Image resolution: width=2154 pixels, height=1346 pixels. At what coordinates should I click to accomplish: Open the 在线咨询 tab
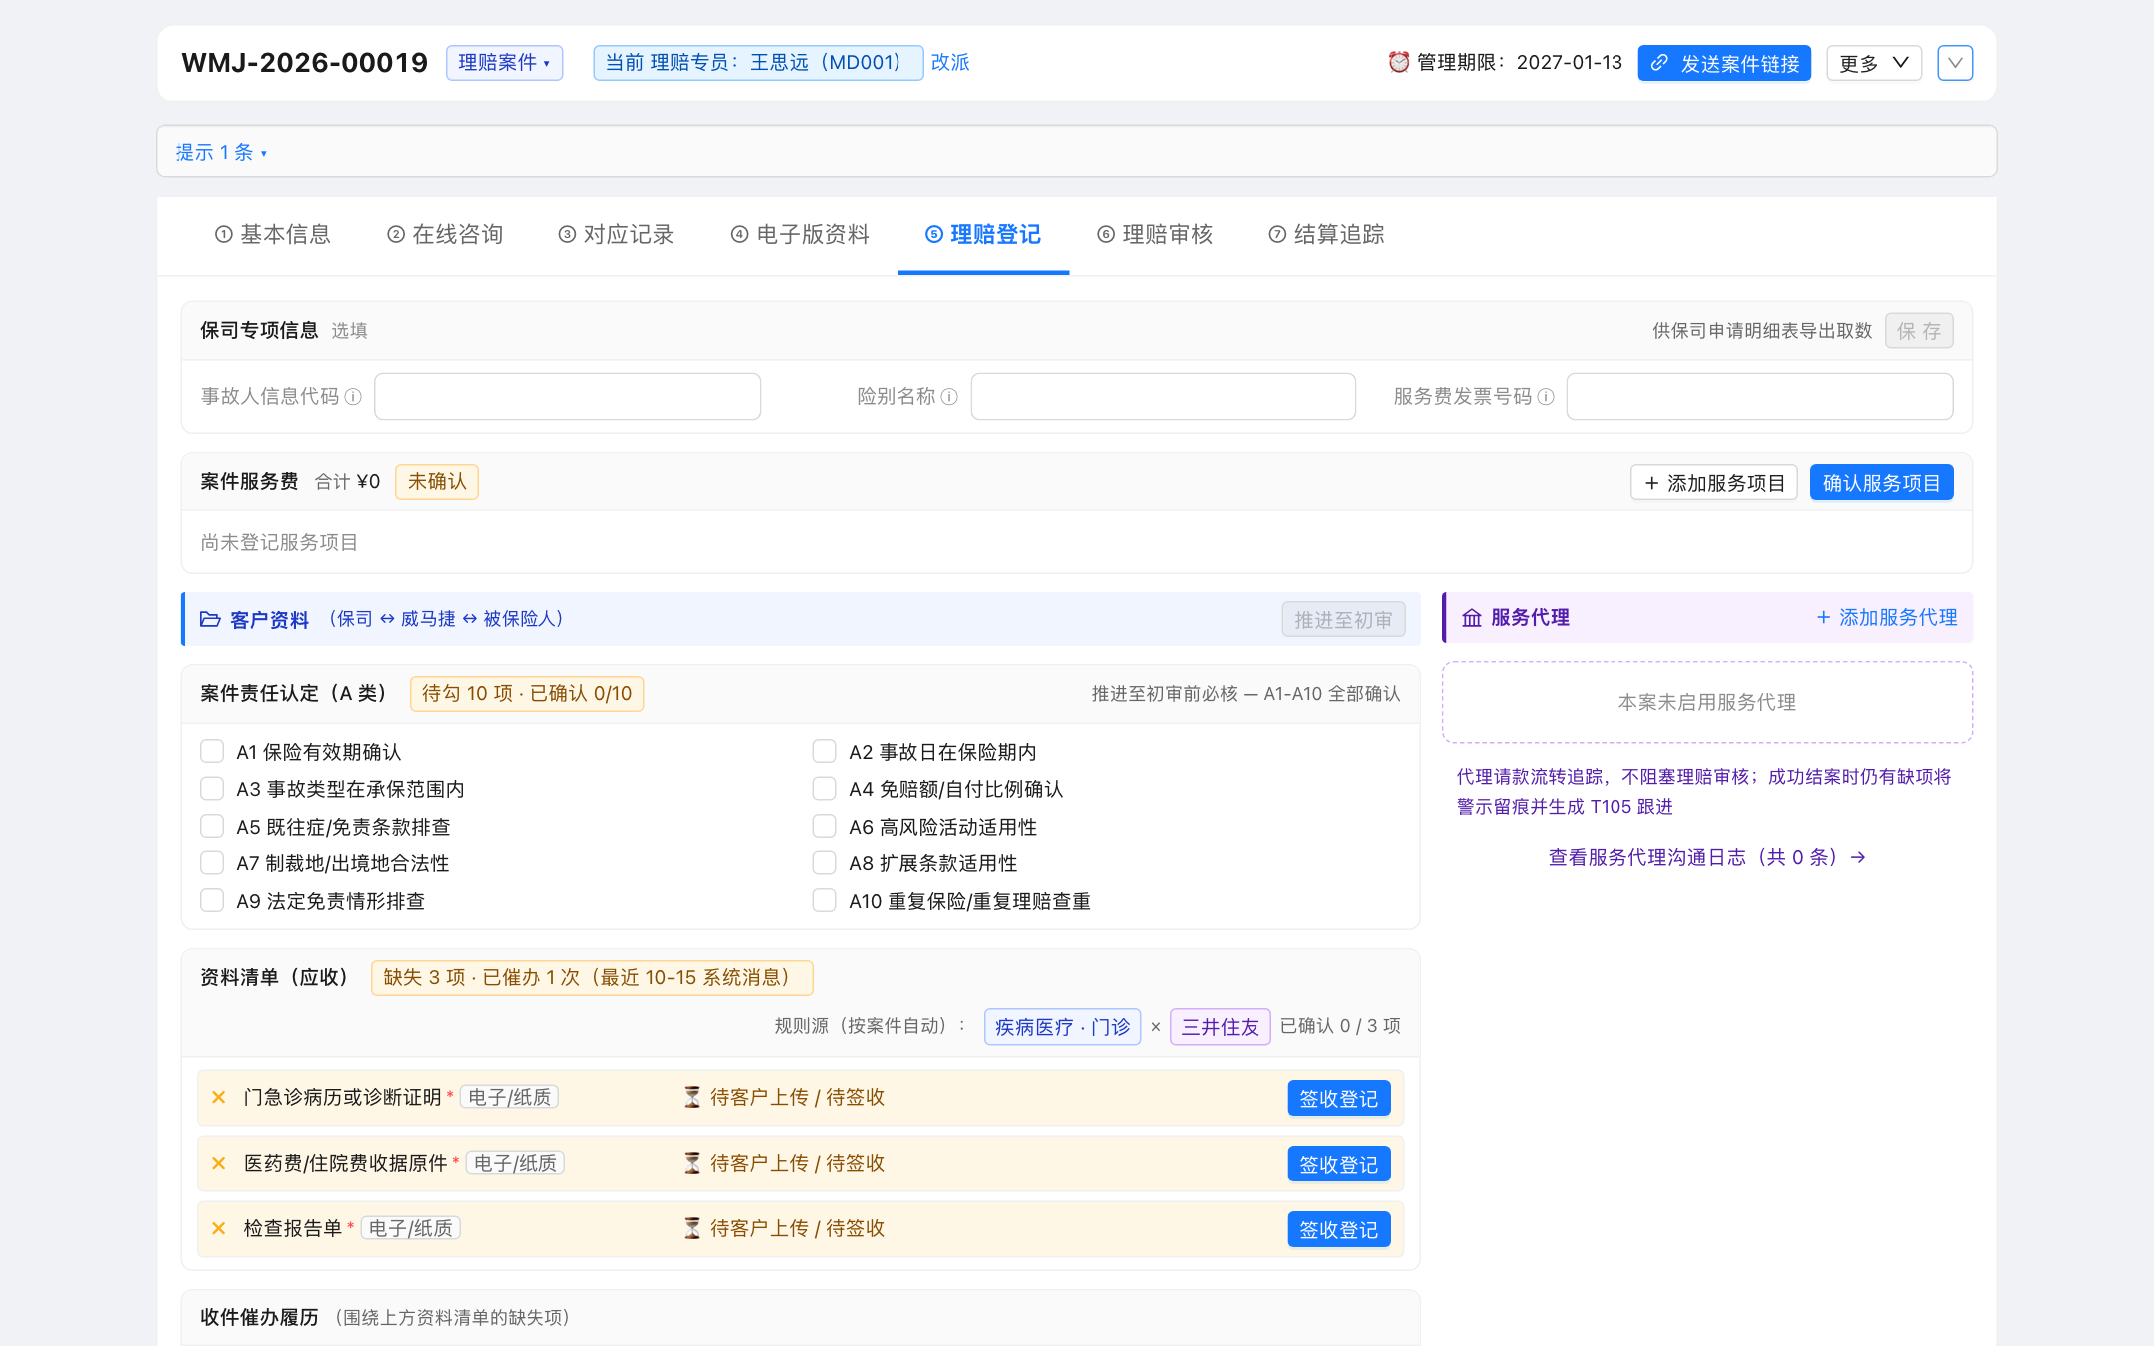(x=445, y=234)
